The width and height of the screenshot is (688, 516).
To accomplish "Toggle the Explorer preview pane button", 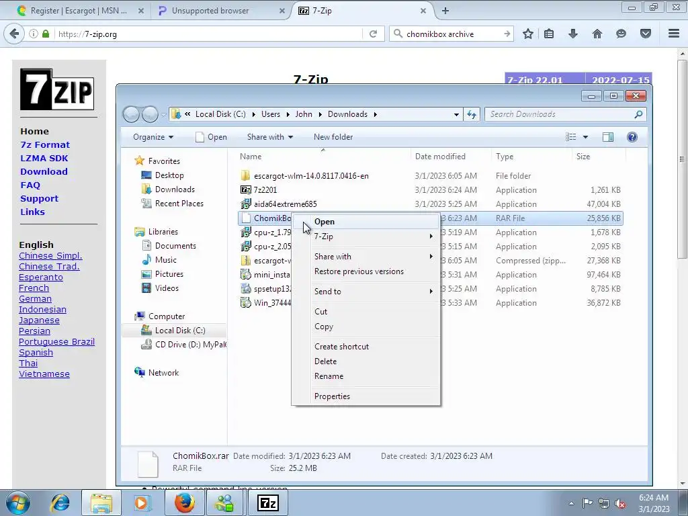I will (607, 137).
